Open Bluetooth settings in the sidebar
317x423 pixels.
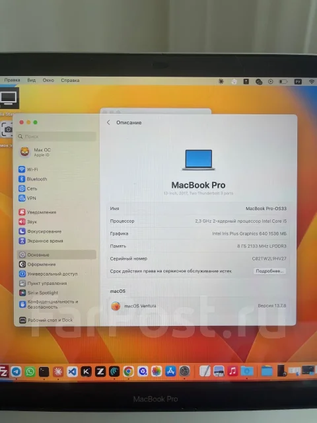33,179
